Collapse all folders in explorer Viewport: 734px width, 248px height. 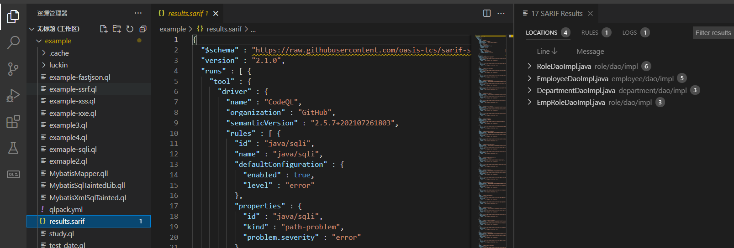(x=143, y=29)
